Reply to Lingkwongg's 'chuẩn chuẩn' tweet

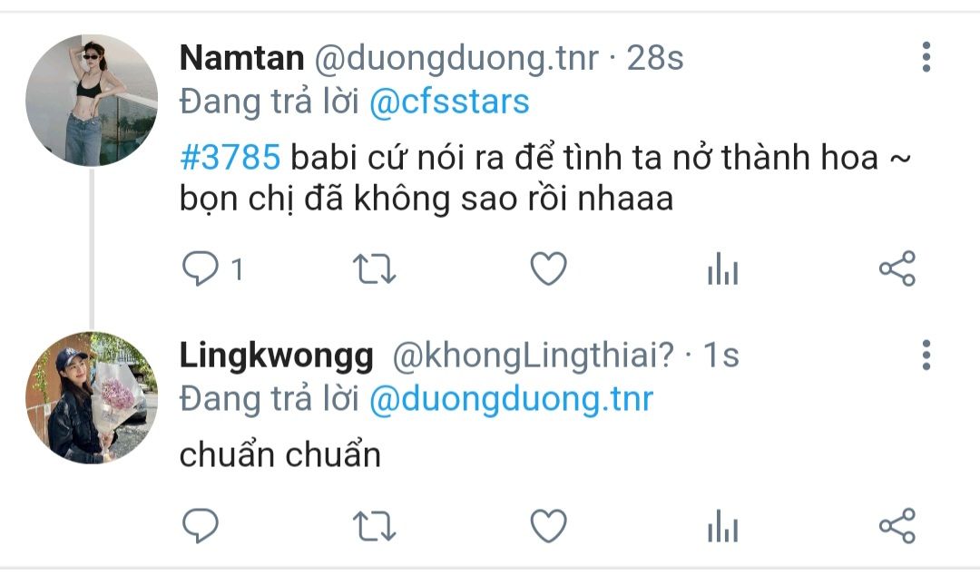click(x=200, y=525)
